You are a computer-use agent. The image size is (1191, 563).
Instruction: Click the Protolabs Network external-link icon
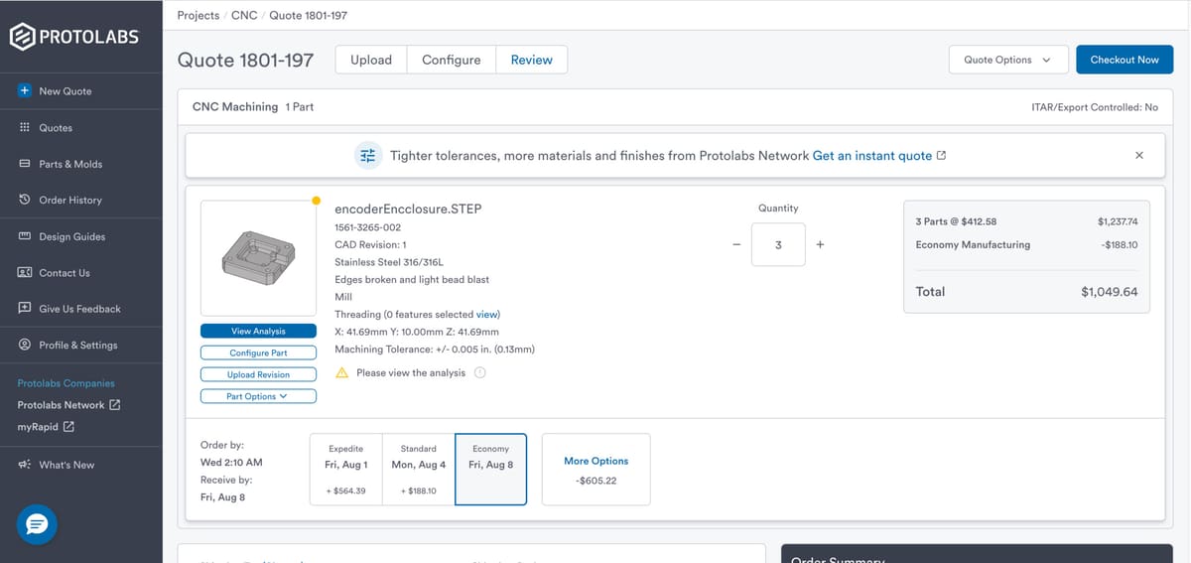tap(114, 405)
